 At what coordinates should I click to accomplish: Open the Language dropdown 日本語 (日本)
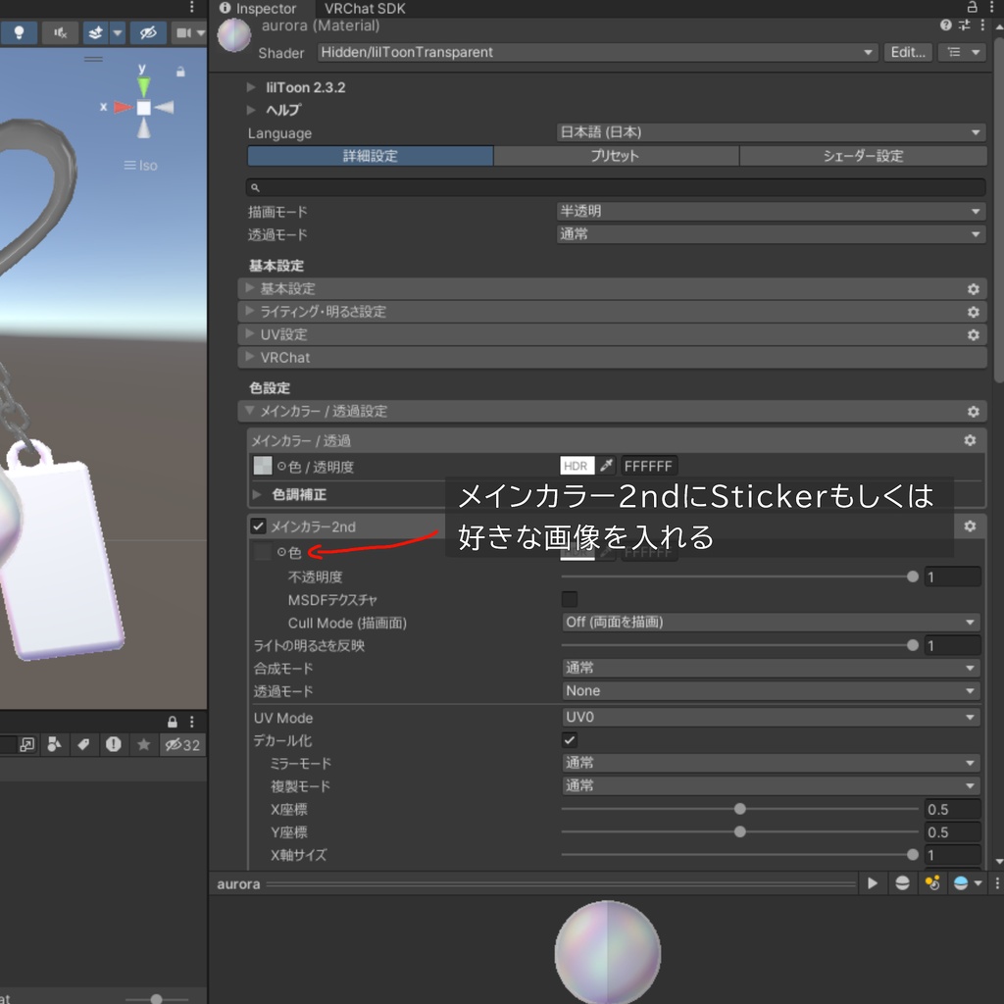point(771,132)
